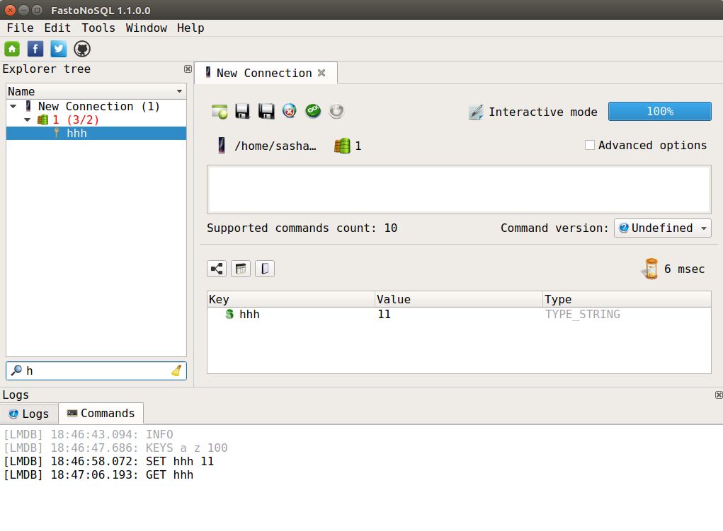Click the Interactive mode pencil icon
The width and height of the screenshot is (723, 531).
click(x=476, y=112)
